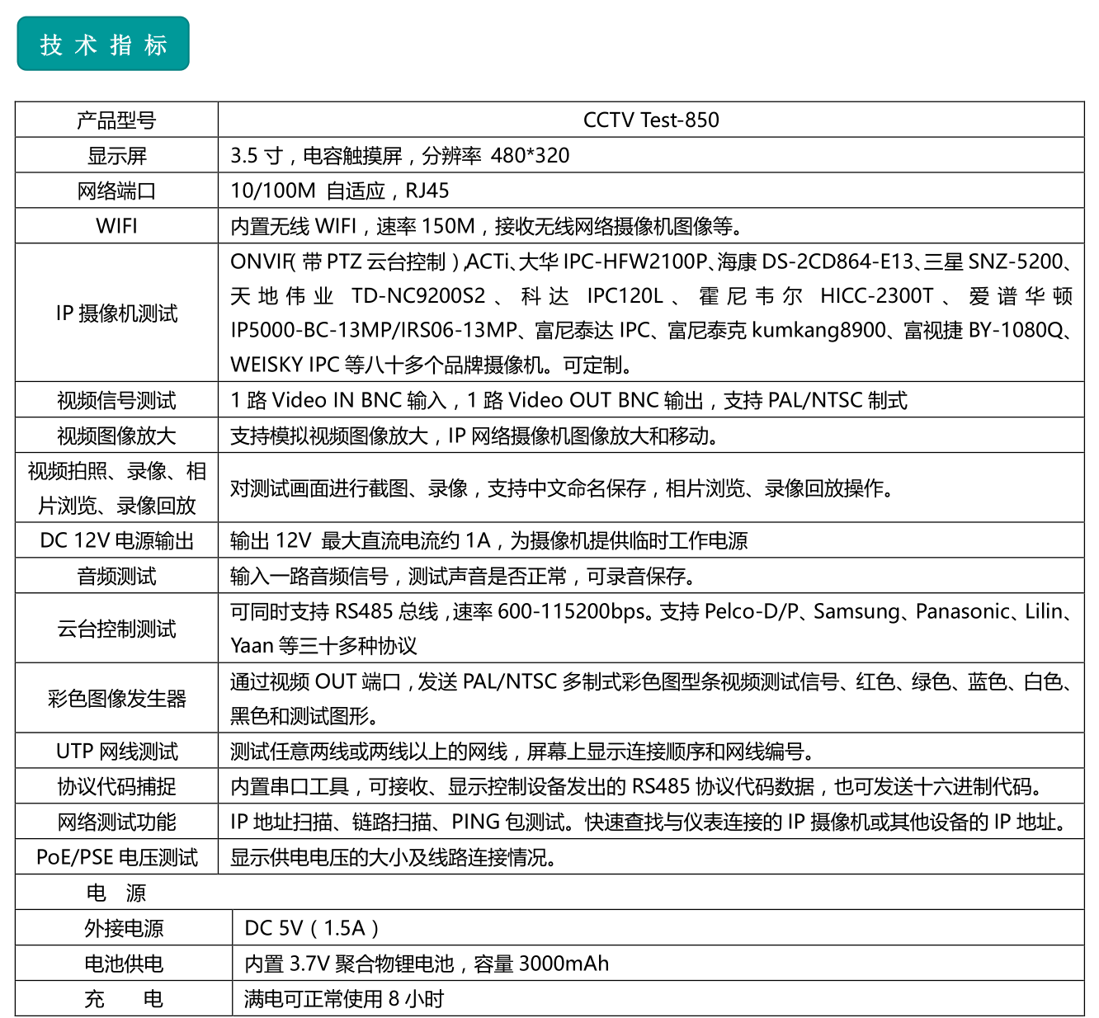Click the WIFI row label
1099x1018 pixels.
click(116, 226)
